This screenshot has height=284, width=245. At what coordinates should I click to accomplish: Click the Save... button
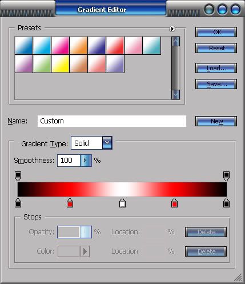click(216, 84)
